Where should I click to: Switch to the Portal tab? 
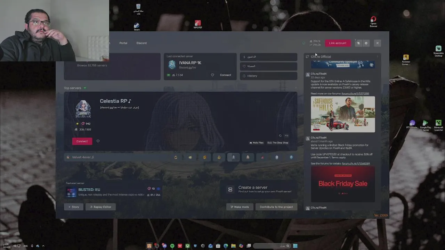[x=123, y=43]
